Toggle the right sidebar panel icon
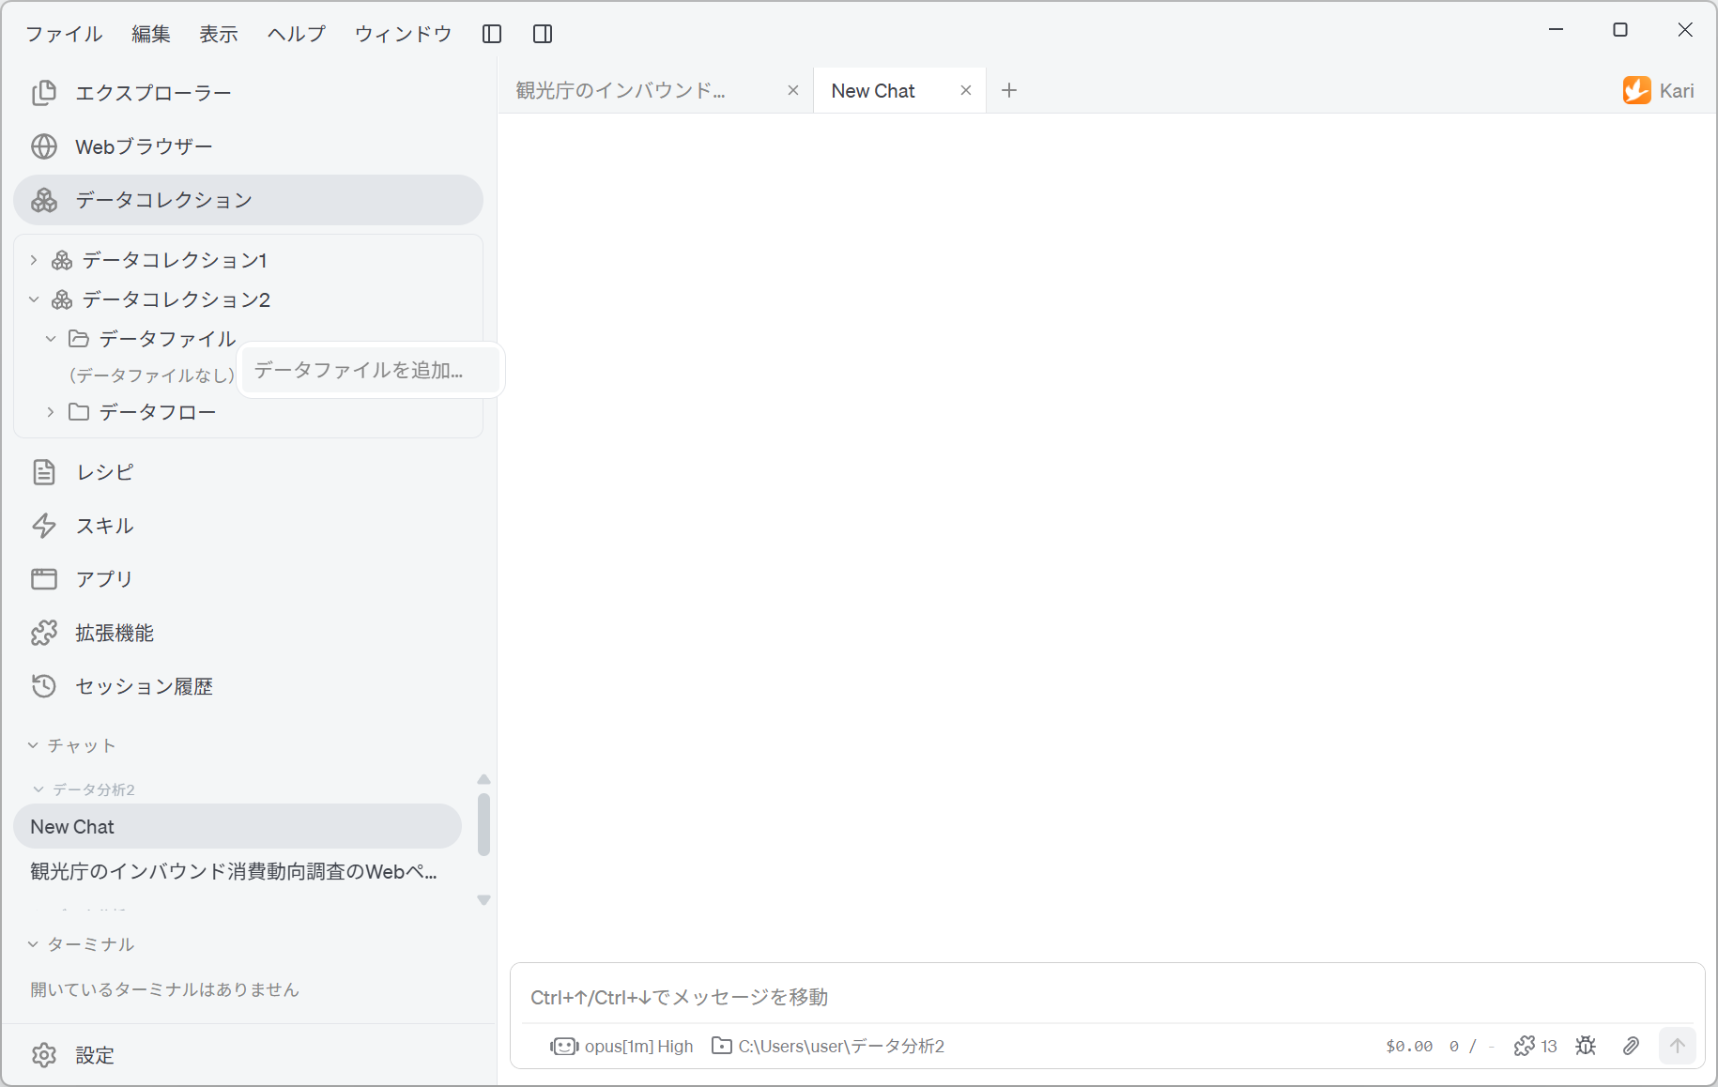1718x1087 pixels. point(543,34)
